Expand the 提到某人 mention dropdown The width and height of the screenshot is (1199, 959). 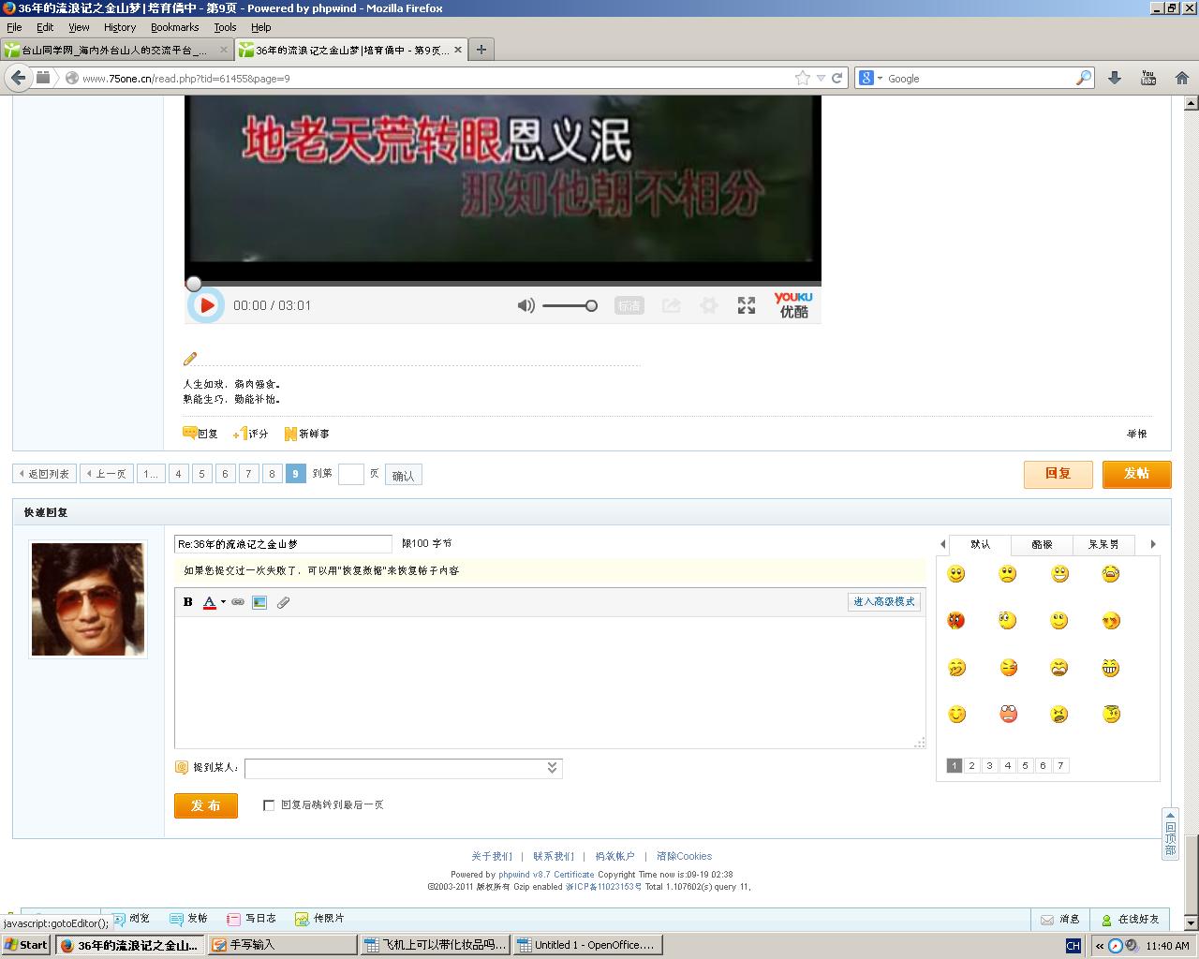pyautogui.click(x=552, y=767)
